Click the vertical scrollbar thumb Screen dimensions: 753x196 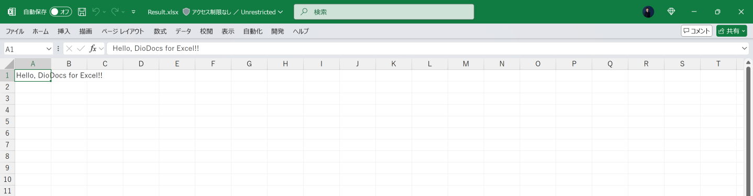click(x=748, y=131)
